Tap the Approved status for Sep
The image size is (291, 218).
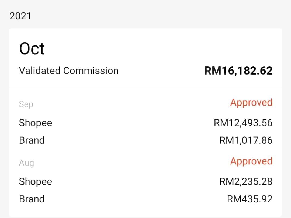click(251, 103)
